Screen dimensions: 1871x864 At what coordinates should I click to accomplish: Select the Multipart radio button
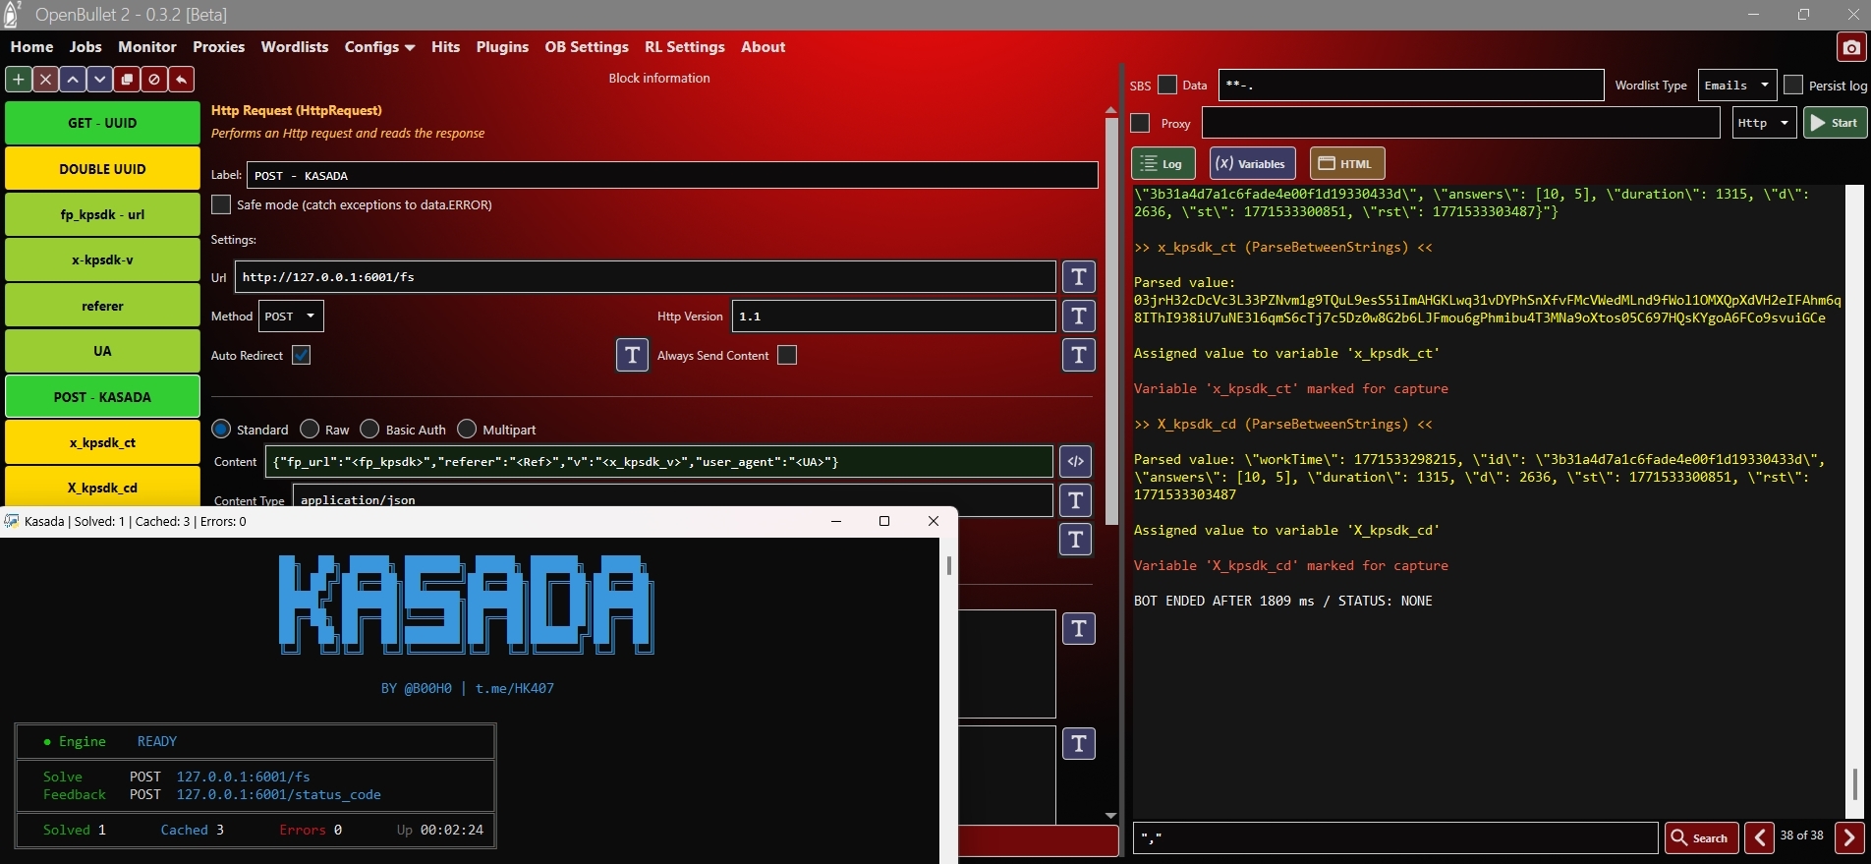pyautogui.click(x=467, y=429)
